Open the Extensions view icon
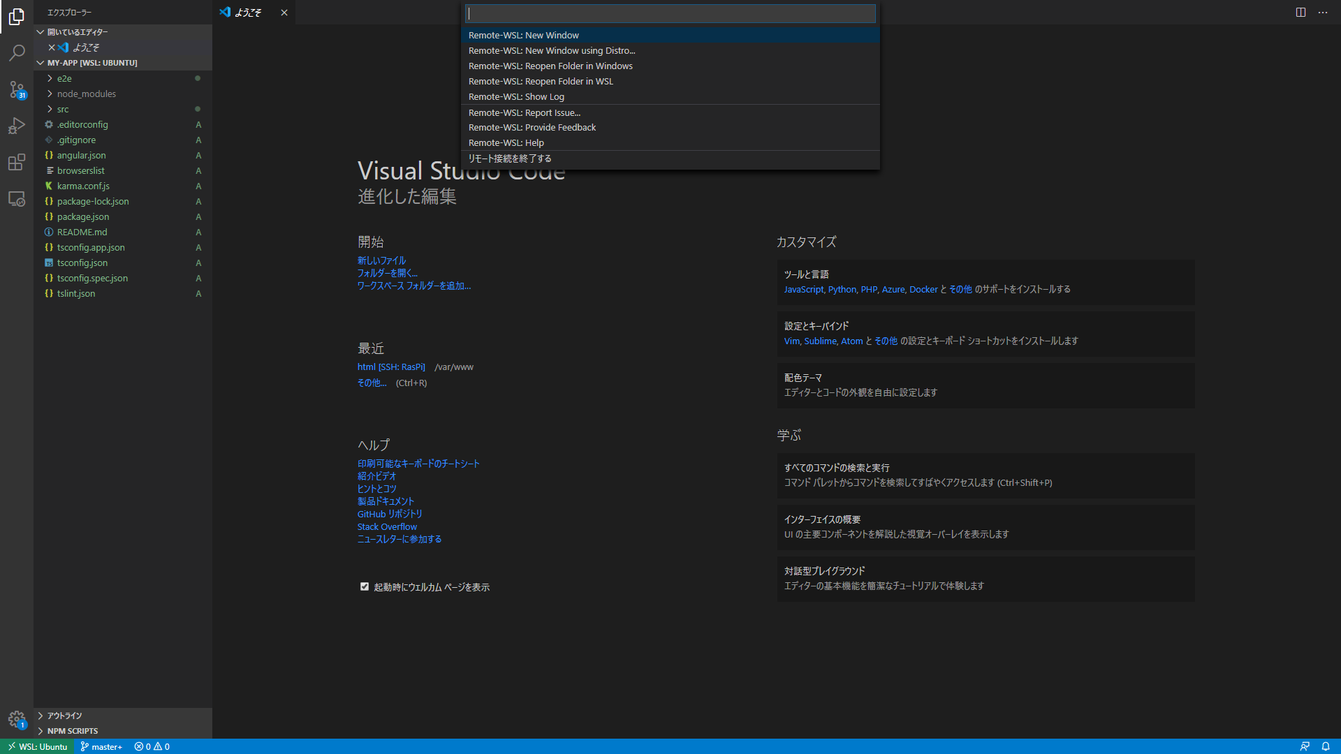The image size is (1341, 754). pos(17,163)
